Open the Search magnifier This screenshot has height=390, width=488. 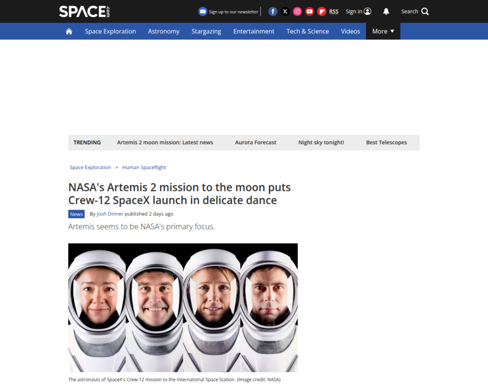click(425, 11)
